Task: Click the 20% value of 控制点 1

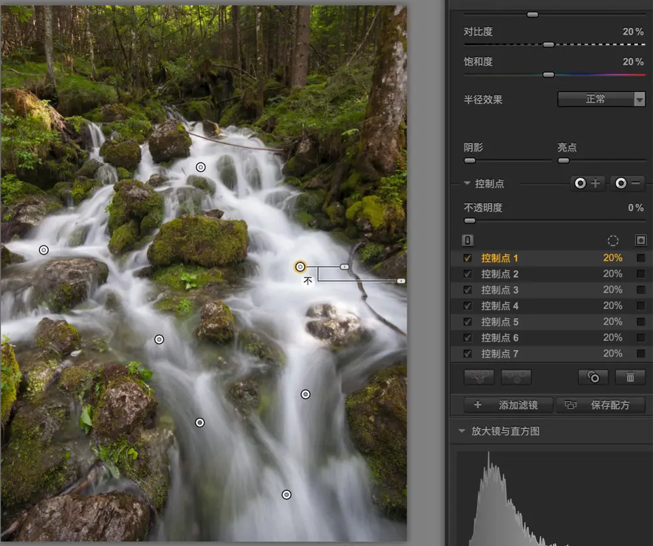Action: point(613,258)
